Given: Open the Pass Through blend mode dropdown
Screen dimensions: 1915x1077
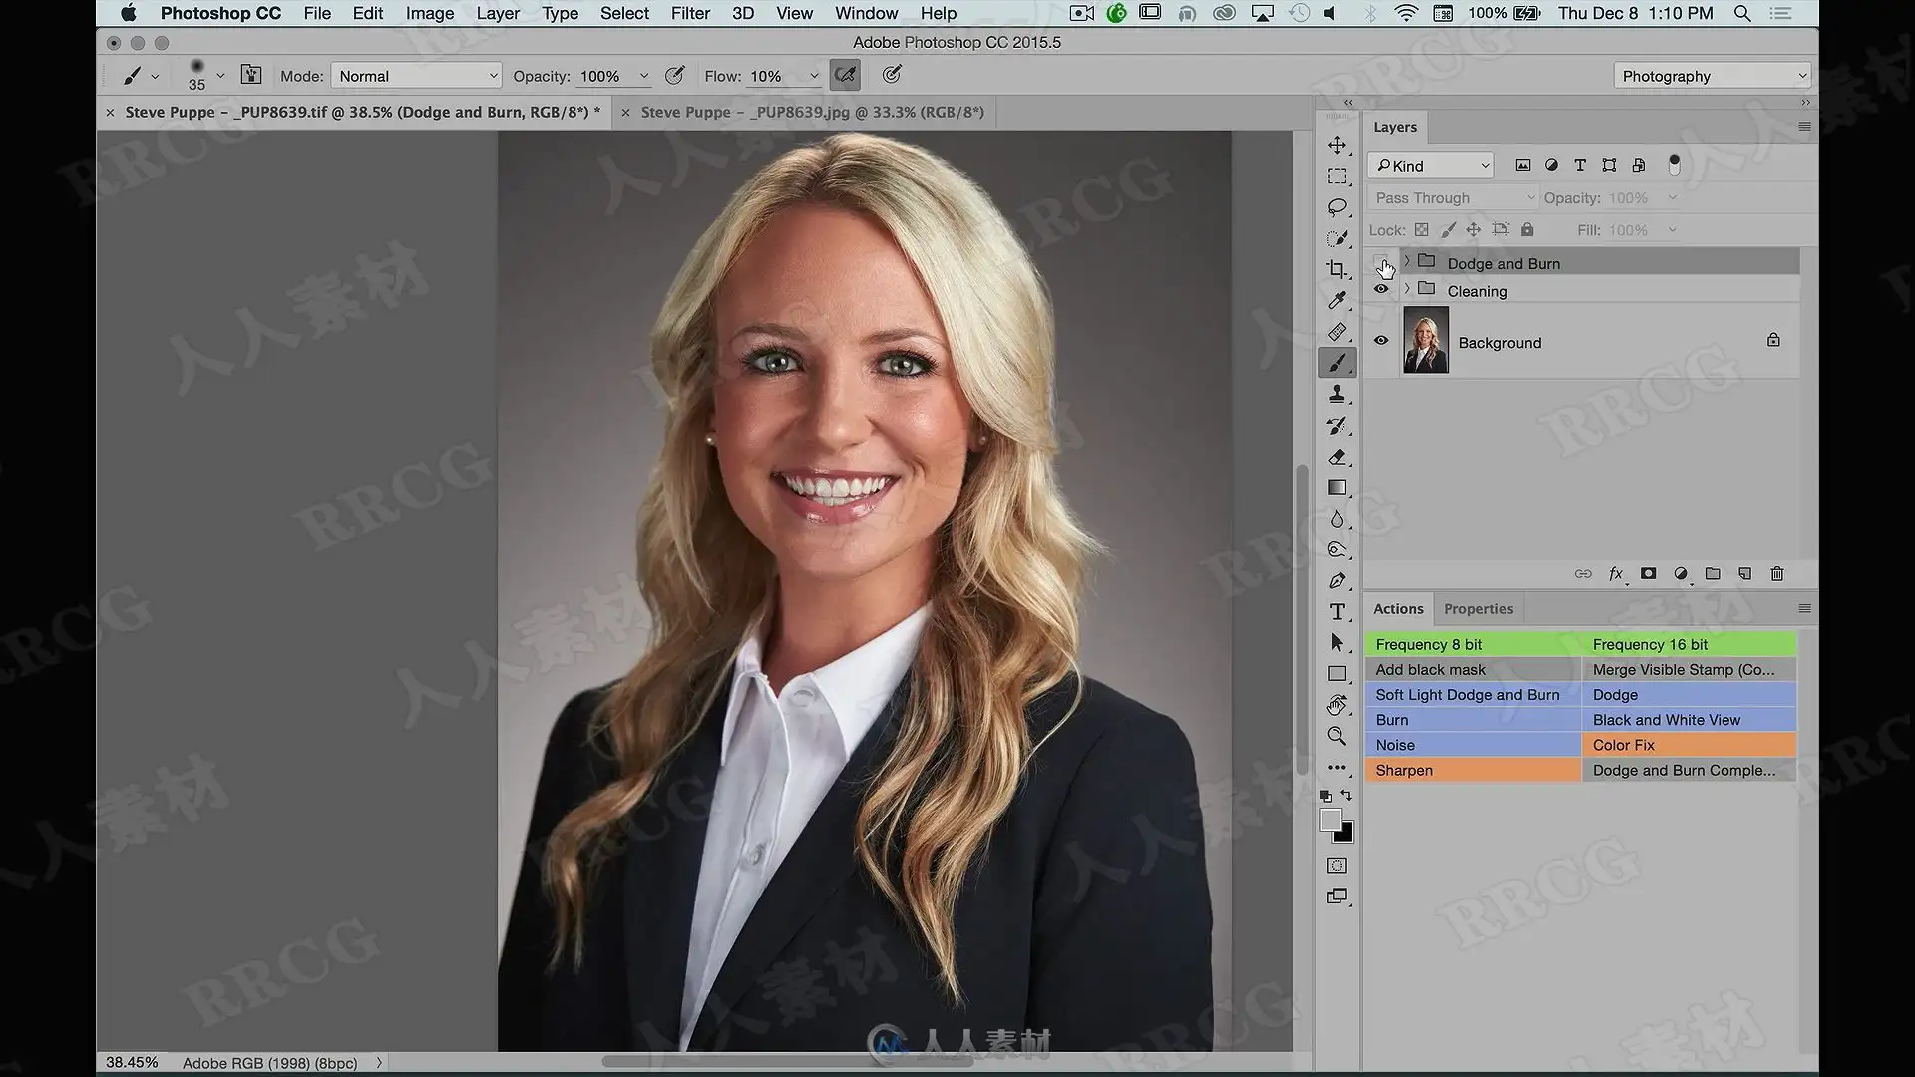Looking at the screenshot, I should click(x=1454, y=198).
